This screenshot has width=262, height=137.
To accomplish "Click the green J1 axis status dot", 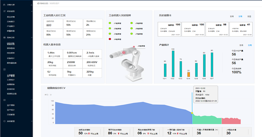I will (x=110, y=23).
